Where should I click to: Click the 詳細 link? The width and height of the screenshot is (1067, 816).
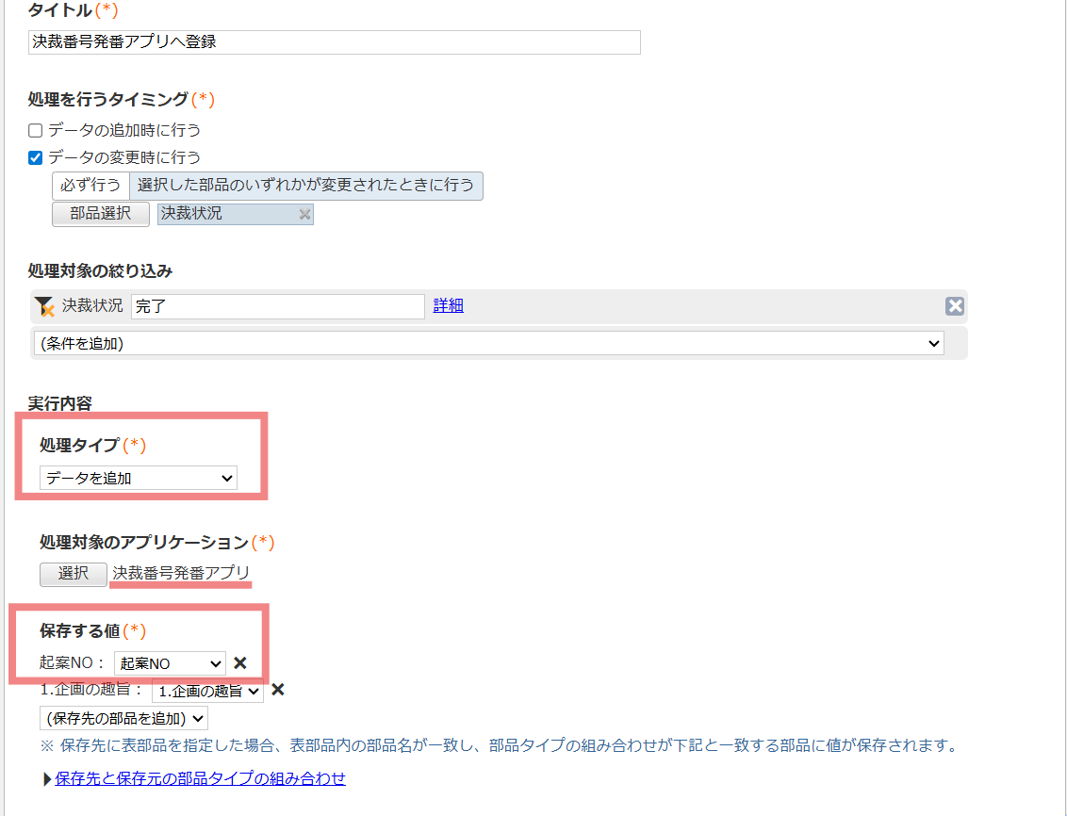448,305
